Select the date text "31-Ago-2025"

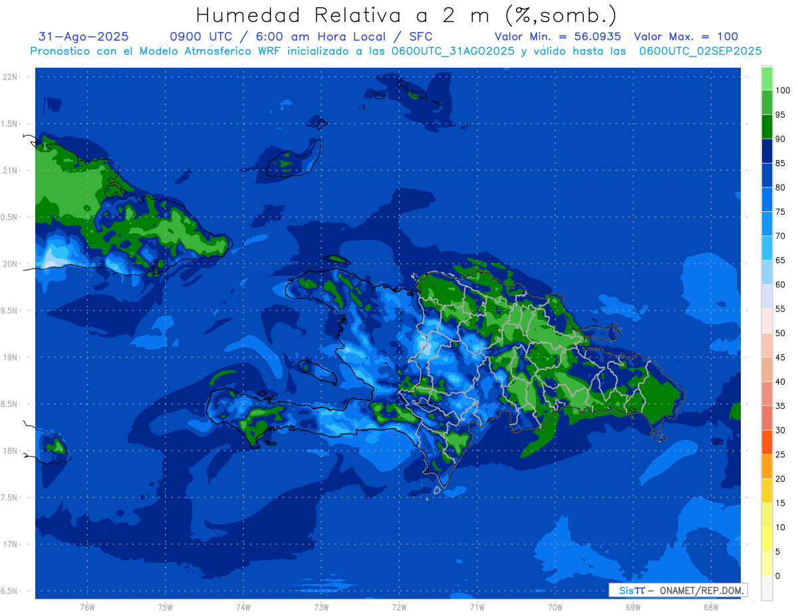(84, 37)
